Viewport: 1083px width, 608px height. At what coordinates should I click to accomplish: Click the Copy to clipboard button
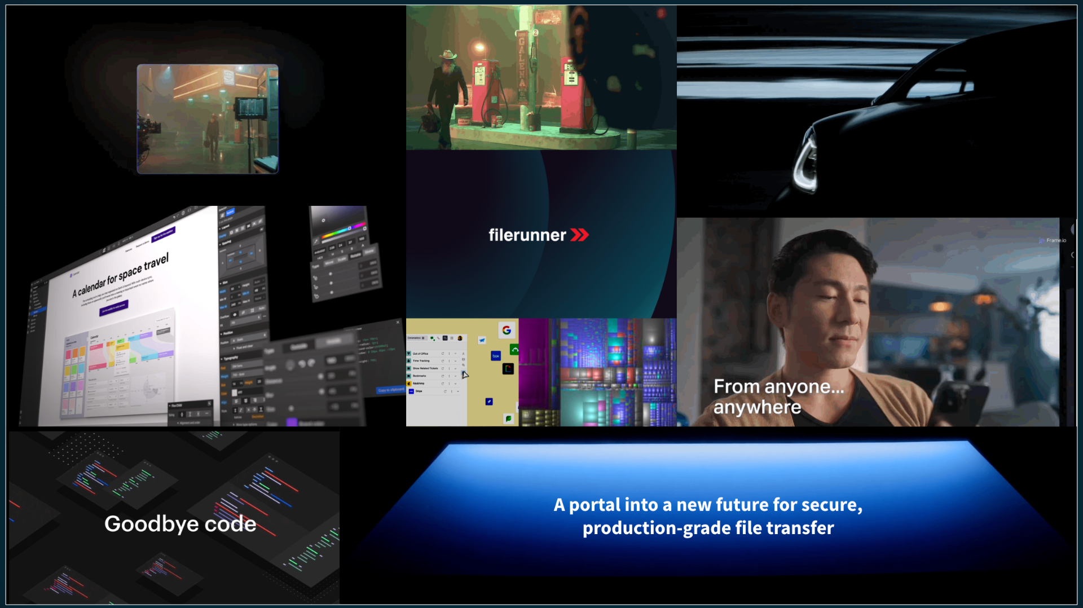(x=391, y=390)
